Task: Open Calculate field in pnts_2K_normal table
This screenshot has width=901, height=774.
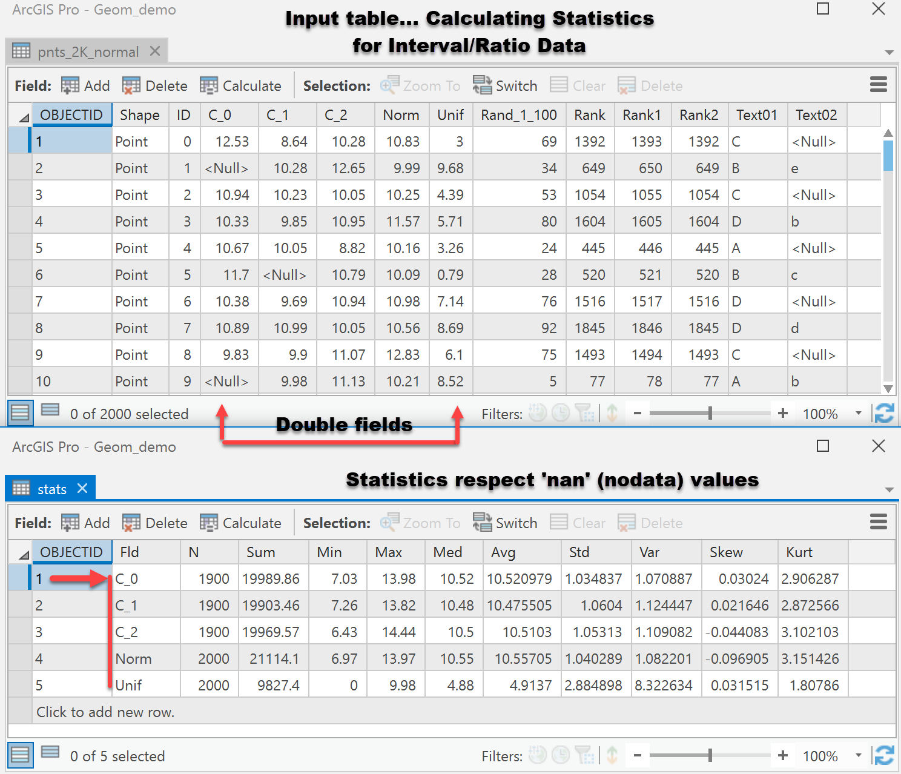Action: click(x=240, y=86)
